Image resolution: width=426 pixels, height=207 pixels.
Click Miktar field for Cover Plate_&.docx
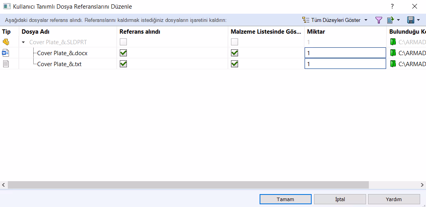click(x=345, y=53)
